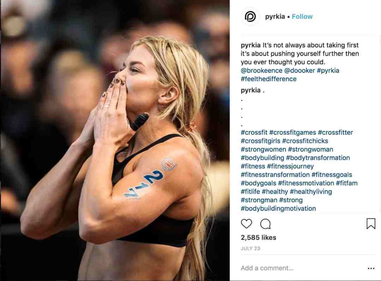Focus the Add a comment field
Image resolution: width=381 pixels, height=281 pixels.
click(x=301, y=268)
